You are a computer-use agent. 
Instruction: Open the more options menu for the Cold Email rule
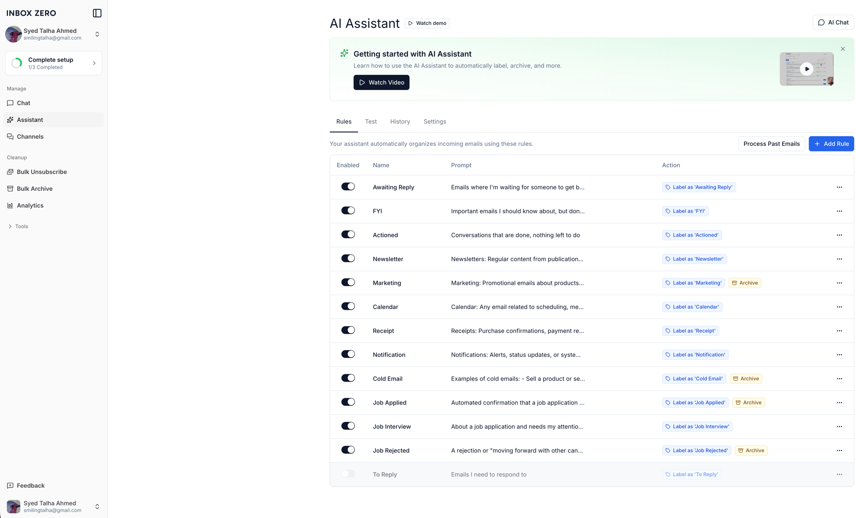click(839, 379)
